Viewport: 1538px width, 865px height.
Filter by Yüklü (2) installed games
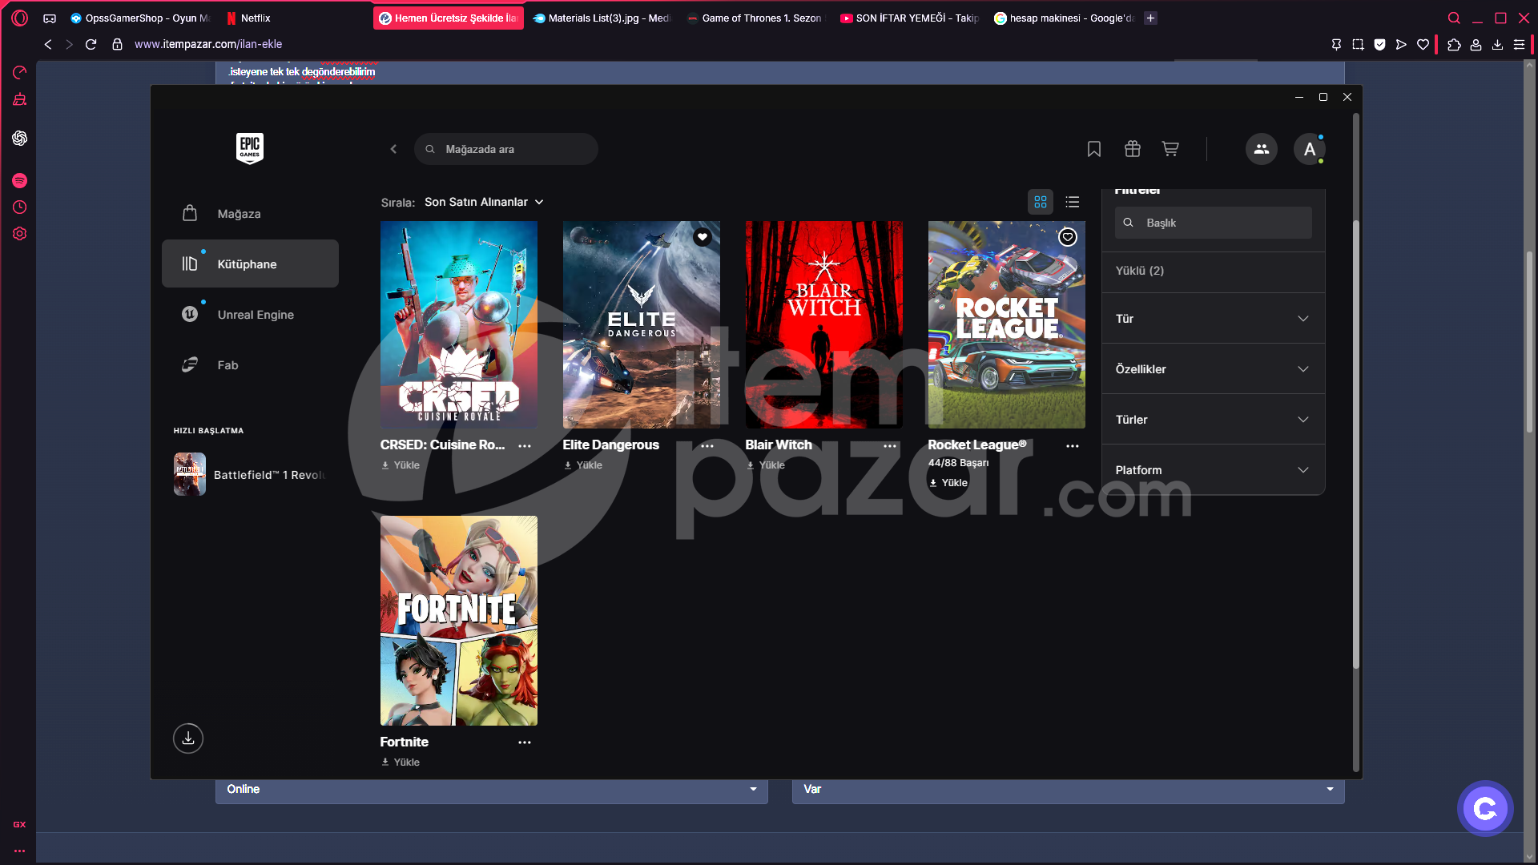tap(1140, 271)
